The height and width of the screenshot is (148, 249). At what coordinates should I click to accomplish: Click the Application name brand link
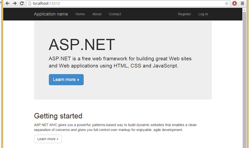point(51,14)
